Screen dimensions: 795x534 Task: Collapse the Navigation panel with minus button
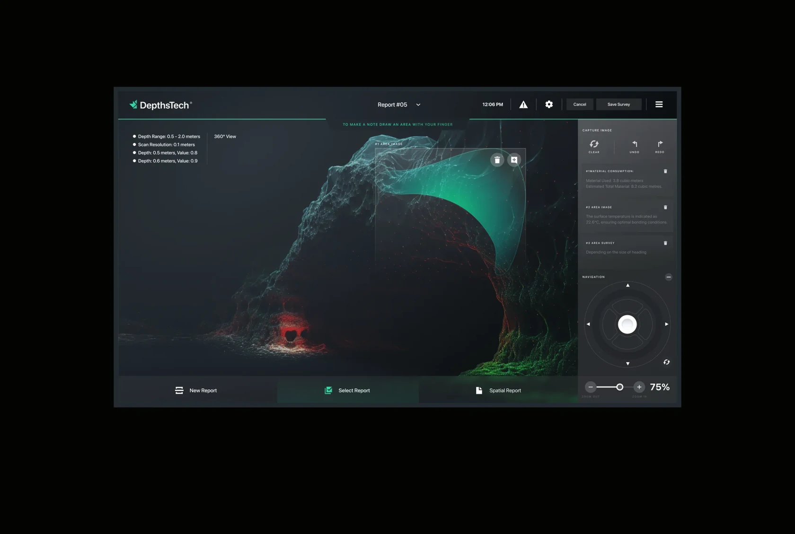click(x=668, y=277)
